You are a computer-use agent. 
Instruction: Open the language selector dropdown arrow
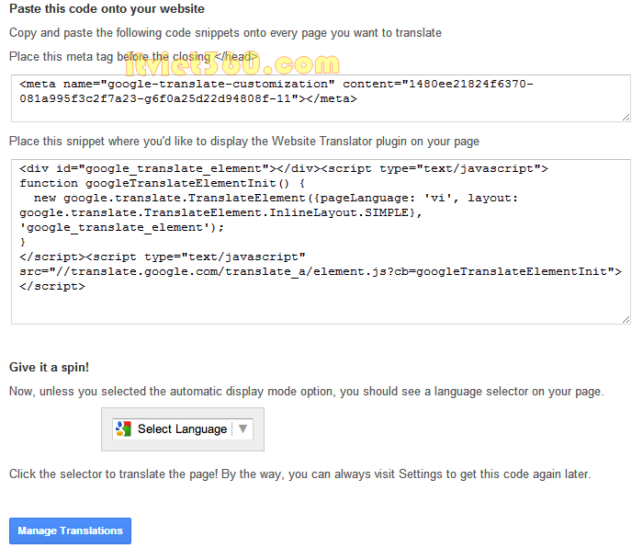[x=243, y=429]
